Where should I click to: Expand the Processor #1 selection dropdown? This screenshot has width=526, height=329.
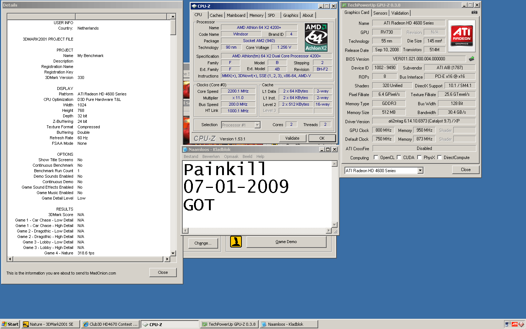[257, 125]
